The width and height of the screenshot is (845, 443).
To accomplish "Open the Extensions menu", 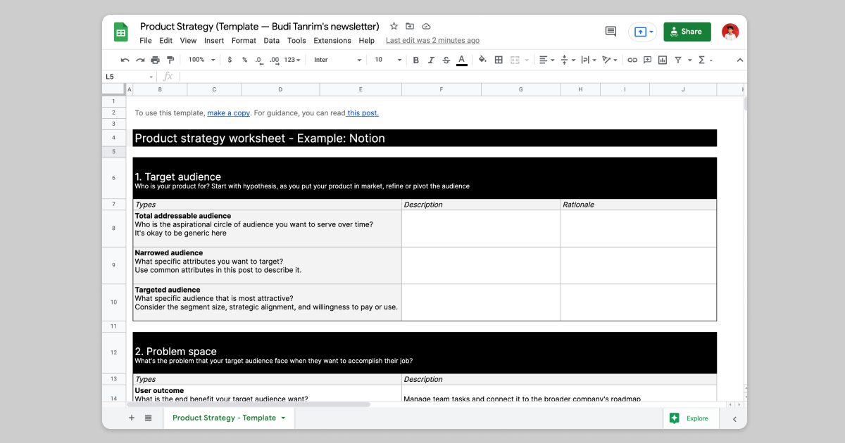I will (332, 41).
